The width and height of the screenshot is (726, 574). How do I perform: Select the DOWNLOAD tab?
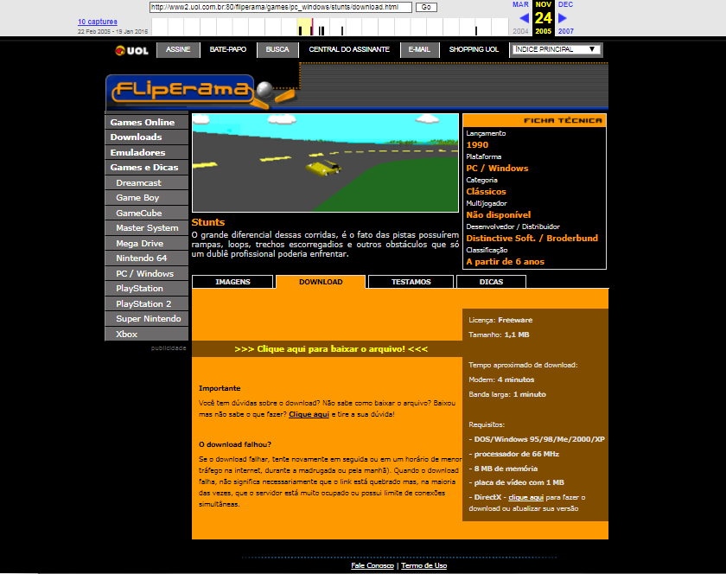(x=321, y=282)
